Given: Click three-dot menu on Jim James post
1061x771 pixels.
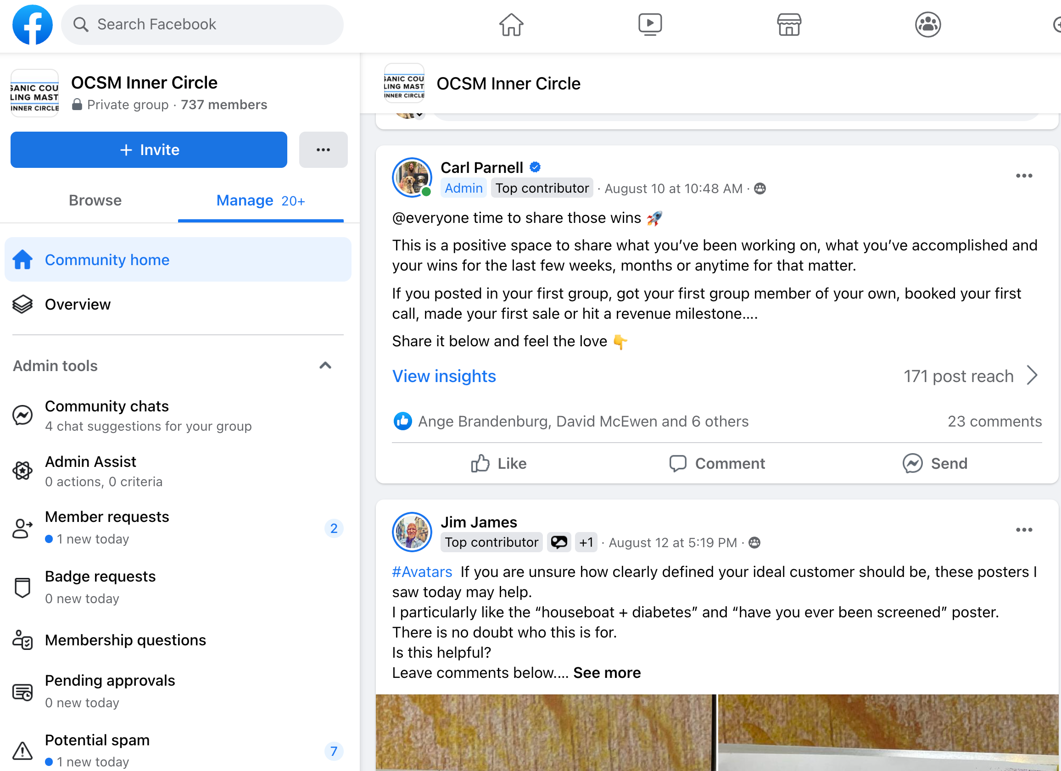Looking at the screenshot, I should pos(1024,530).
